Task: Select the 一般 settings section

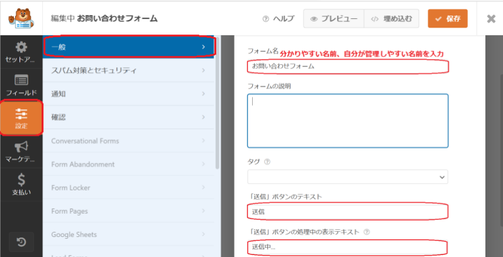Action: tap(128, 47)
